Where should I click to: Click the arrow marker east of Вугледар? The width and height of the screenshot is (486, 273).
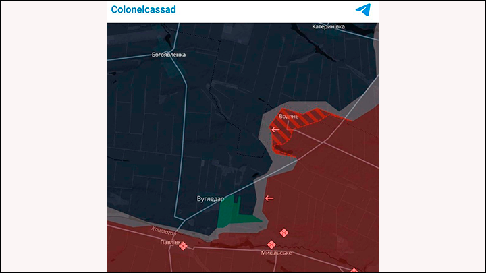269,198
